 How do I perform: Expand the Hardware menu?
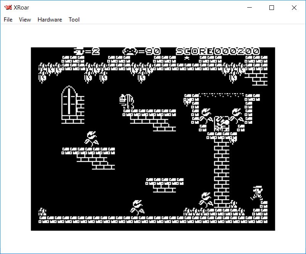point(50,19)
